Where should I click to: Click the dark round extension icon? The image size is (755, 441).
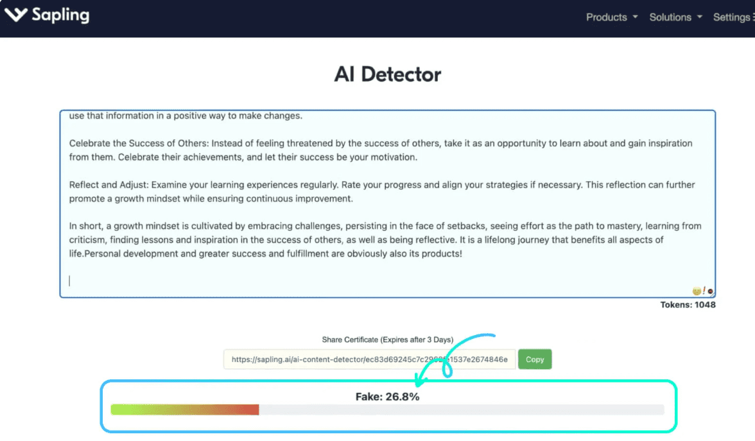tap(710, 291)
